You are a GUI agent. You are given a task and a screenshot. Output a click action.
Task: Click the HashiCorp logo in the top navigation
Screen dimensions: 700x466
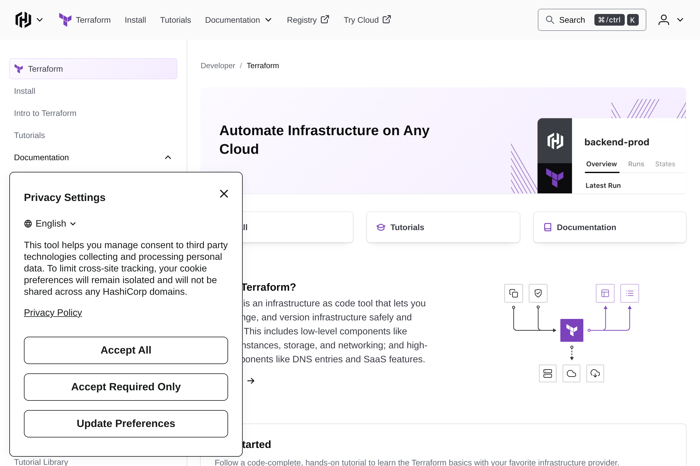coord(23,20)
